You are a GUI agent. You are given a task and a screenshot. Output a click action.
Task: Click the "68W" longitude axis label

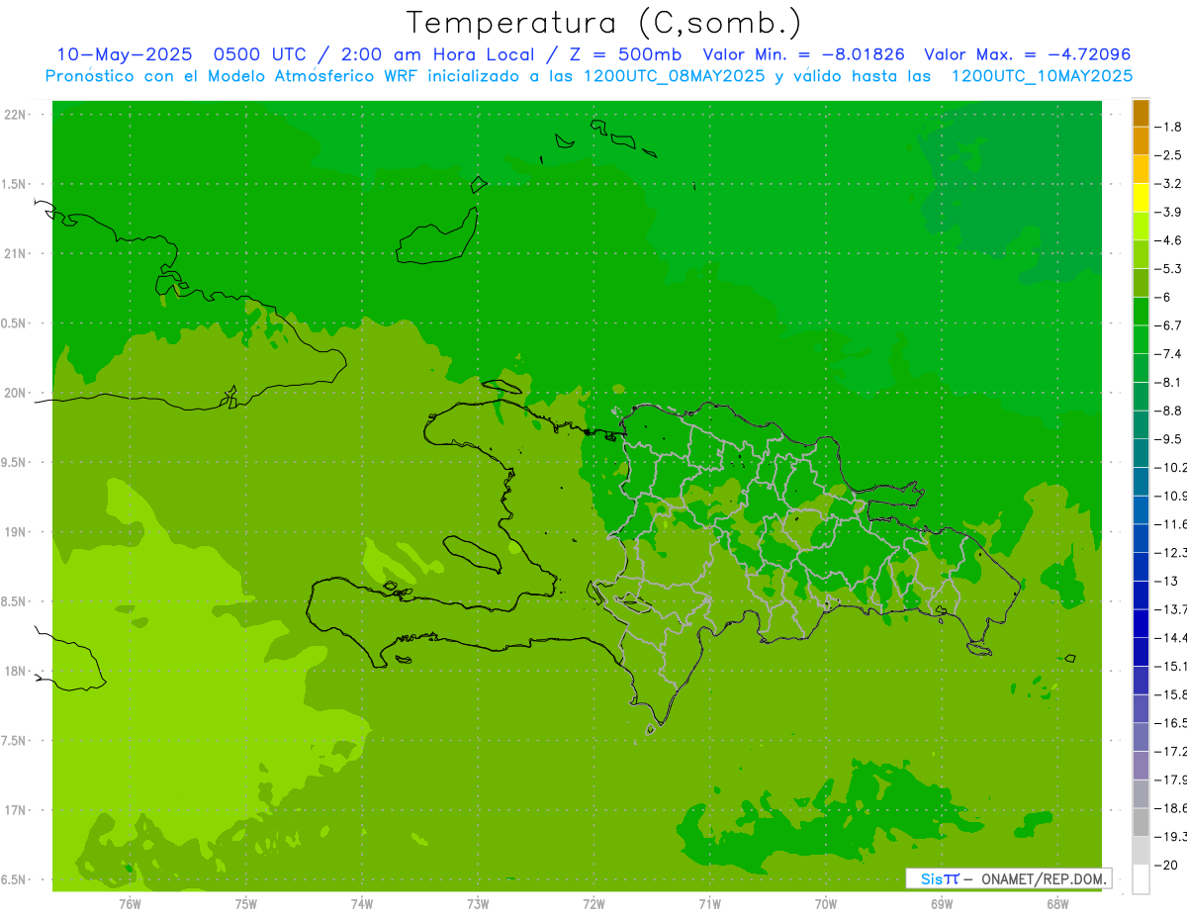1057,903
